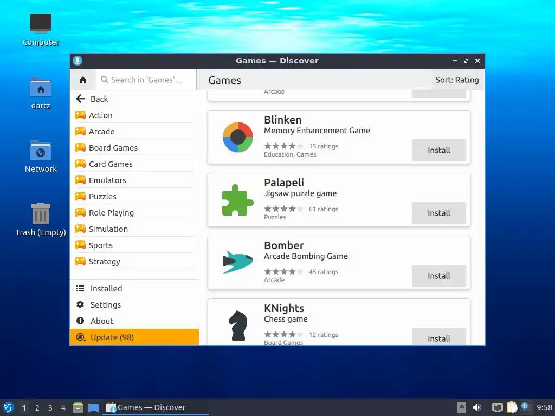
Task: Open the Emulators category
Action: (x=134, y=180)
